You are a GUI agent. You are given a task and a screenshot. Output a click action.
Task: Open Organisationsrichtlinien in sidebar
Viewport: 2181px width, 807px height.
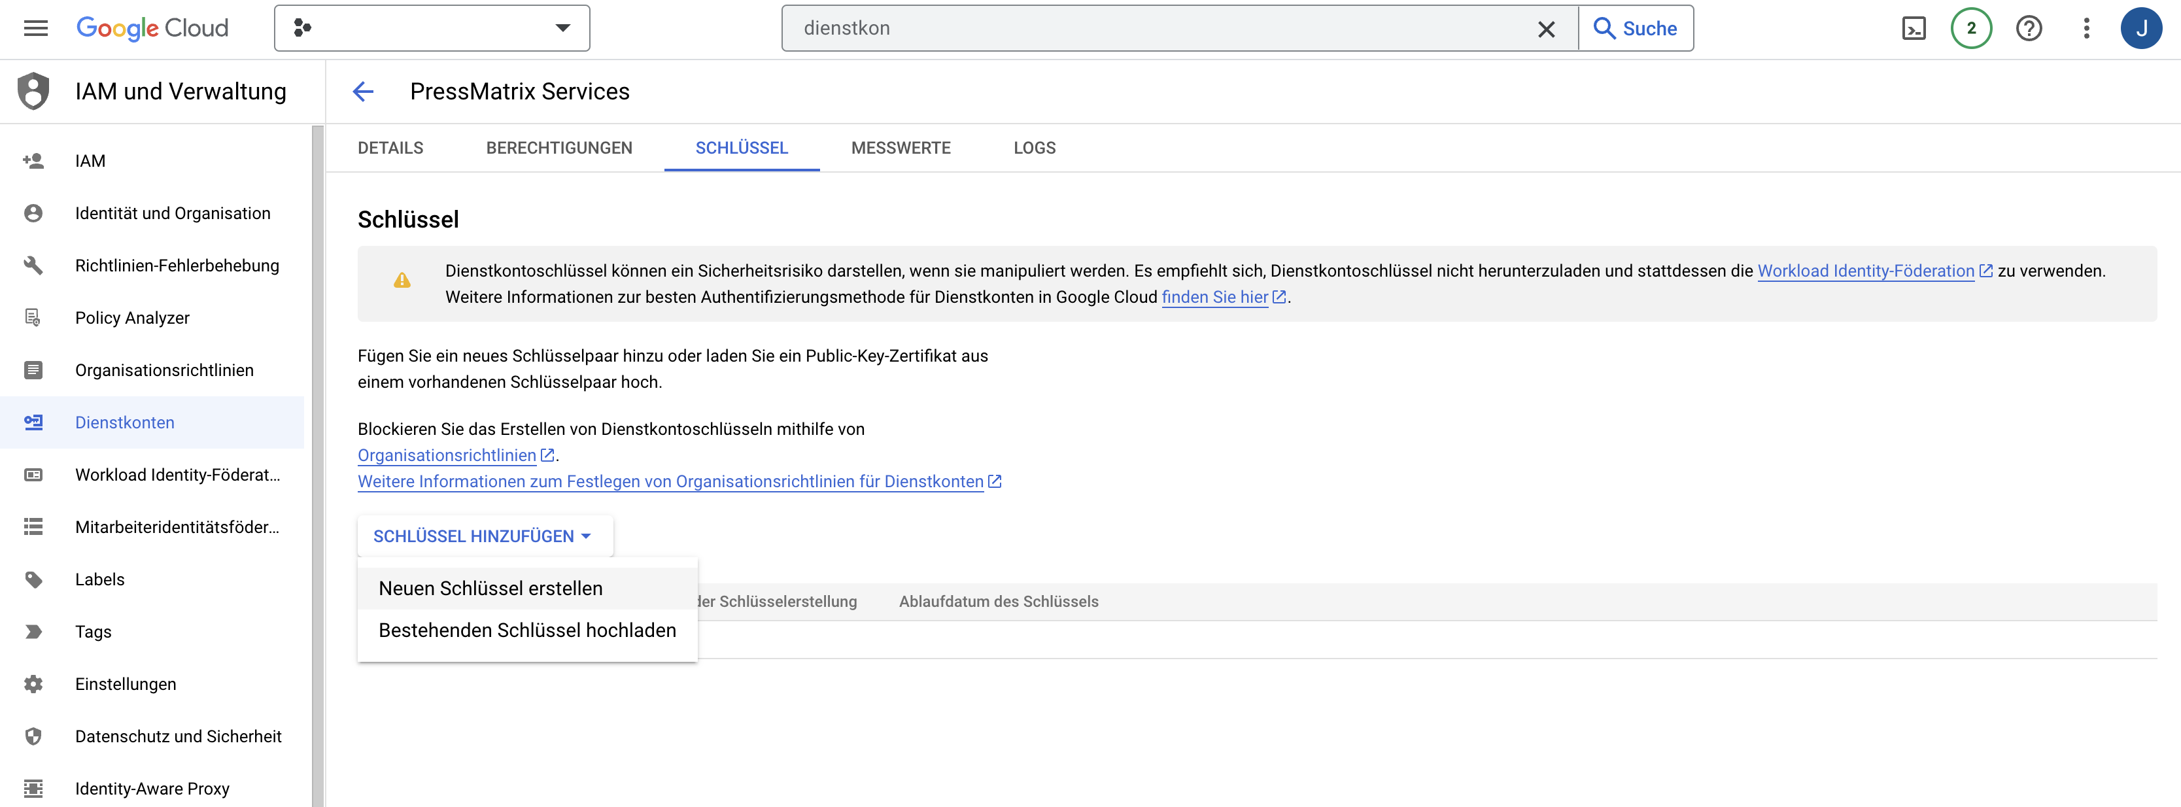[152, 370]
